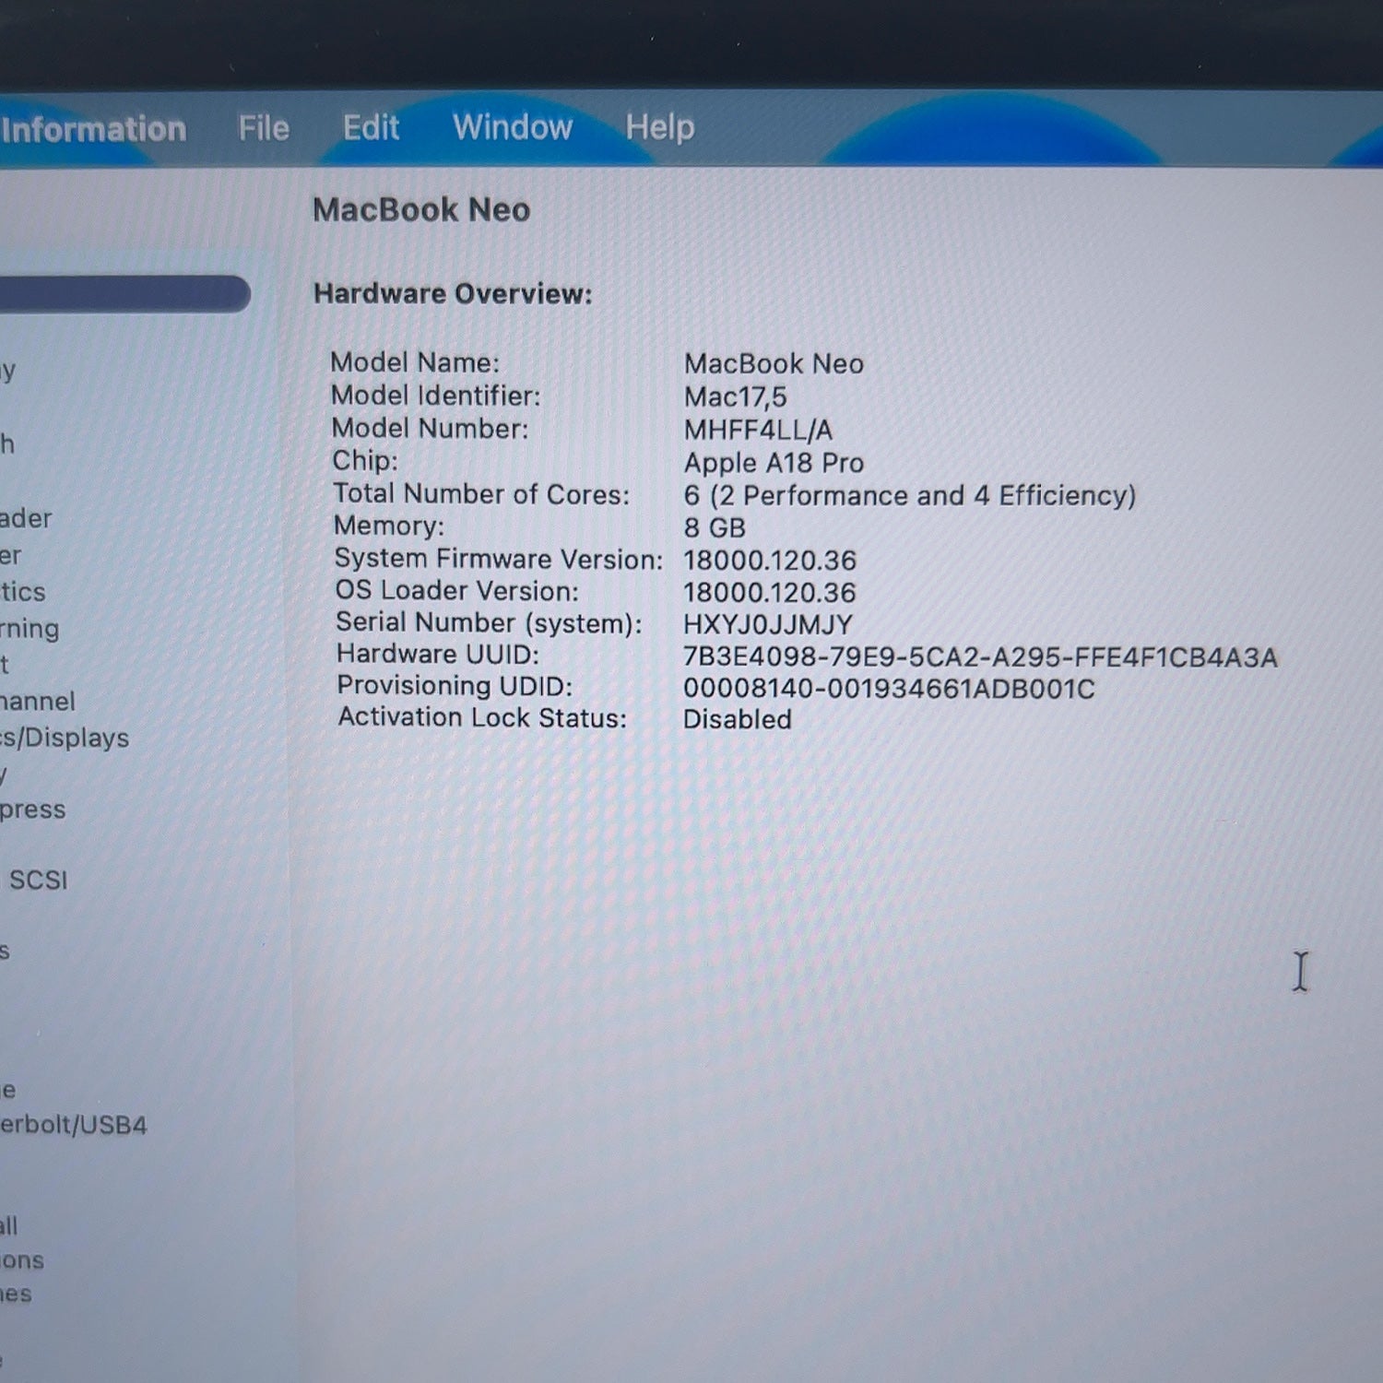Select the value 'Mac17,5'

pyautogui.click(x=735, y=397)
